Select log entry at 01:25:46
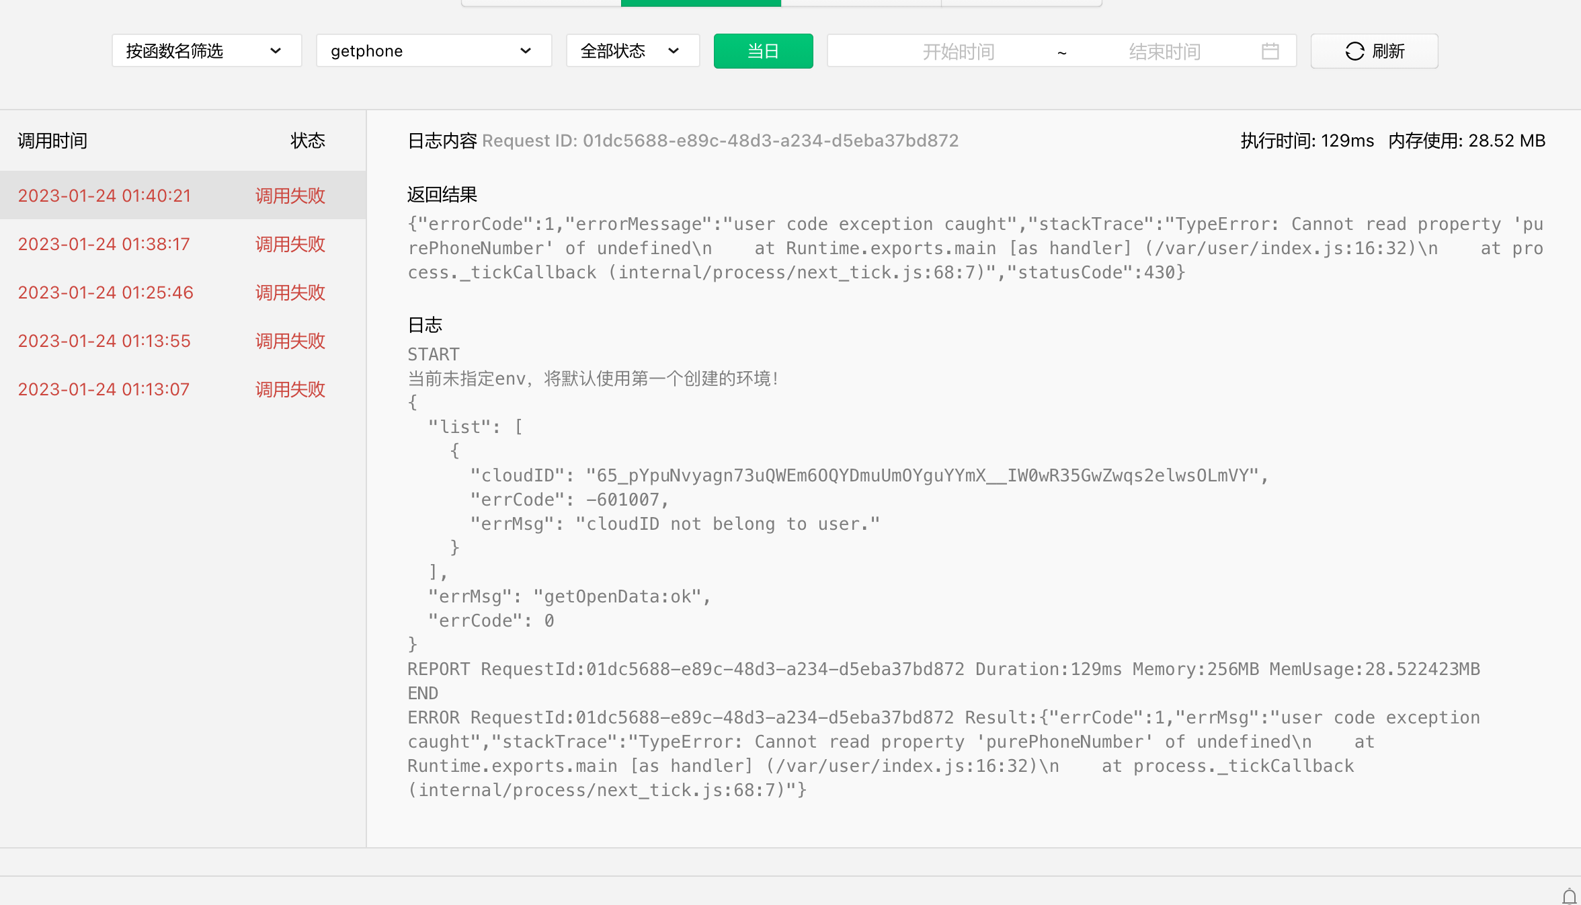 click(106, 292)
